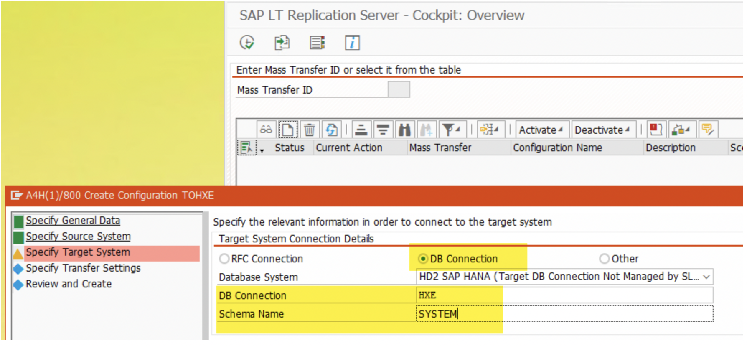
Task: Select the RFC Connection radio button
Action: coord(224,259)
